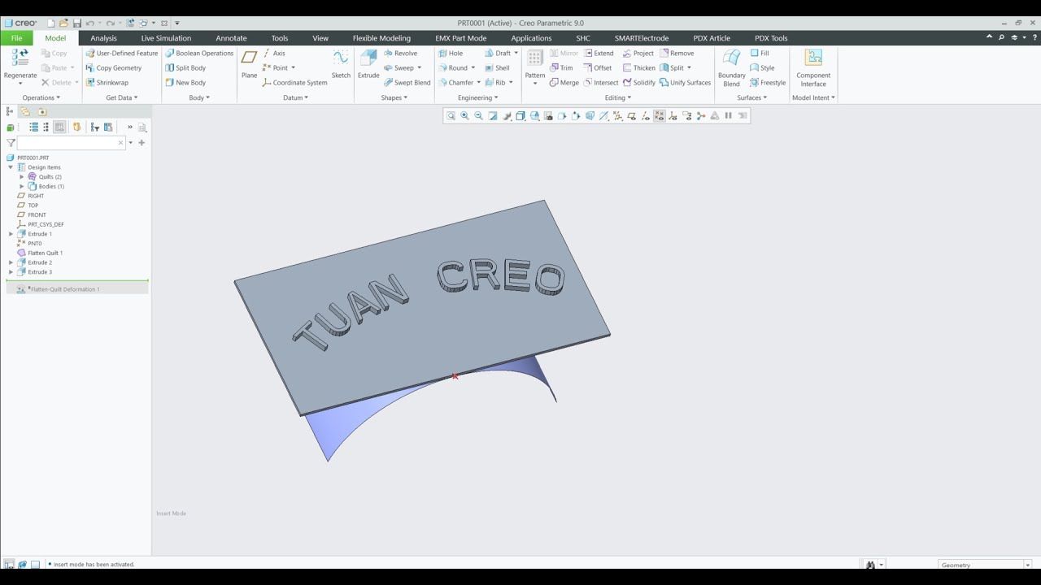Click the model tree search field
Image resolution: width=1041 pixels, height=585 pixels.
click(x=72, y=142)
